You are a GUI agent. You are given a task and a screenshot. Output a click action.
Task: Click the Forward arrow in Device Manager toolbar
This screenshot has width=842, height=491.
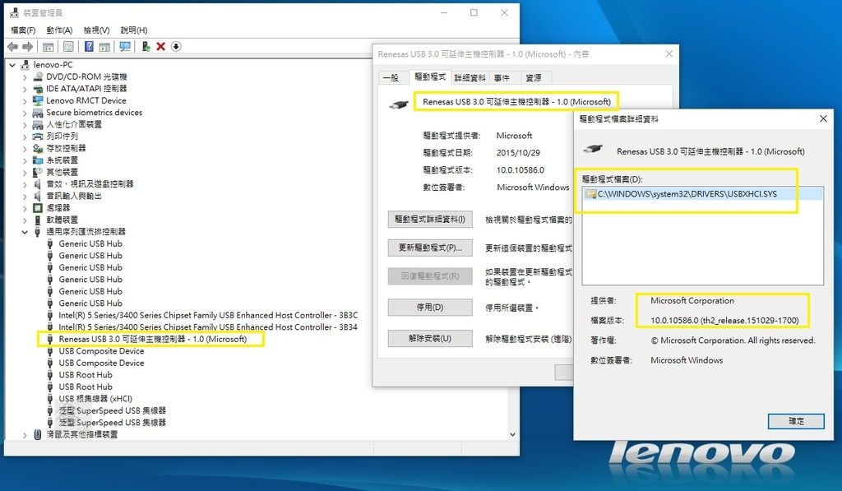pyautogui.click(x=27, y=47)
